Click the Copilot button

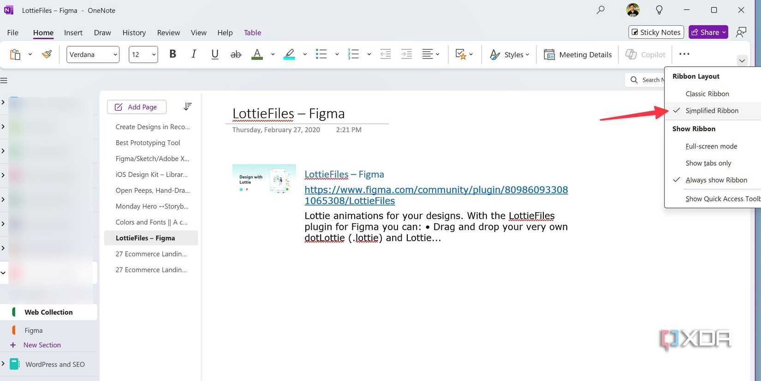645,54
